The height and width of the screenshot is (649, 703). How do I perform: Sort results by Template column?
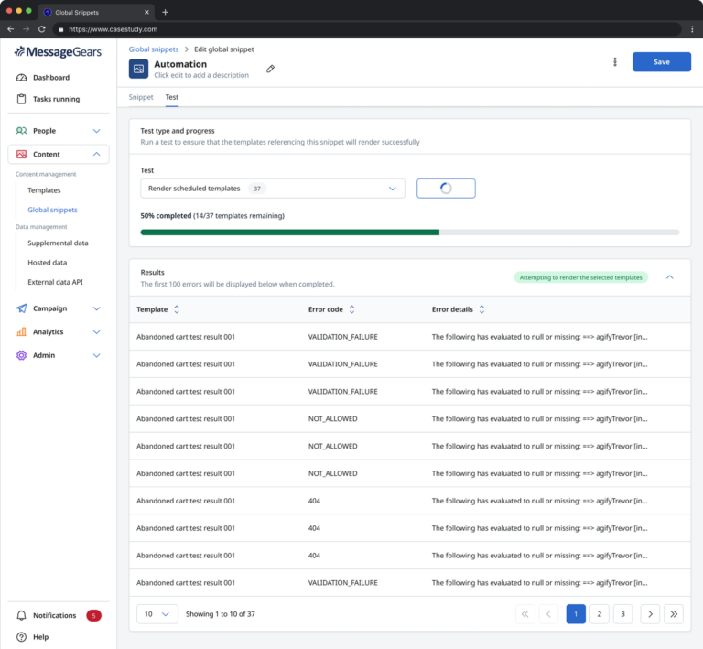[177, 309]
